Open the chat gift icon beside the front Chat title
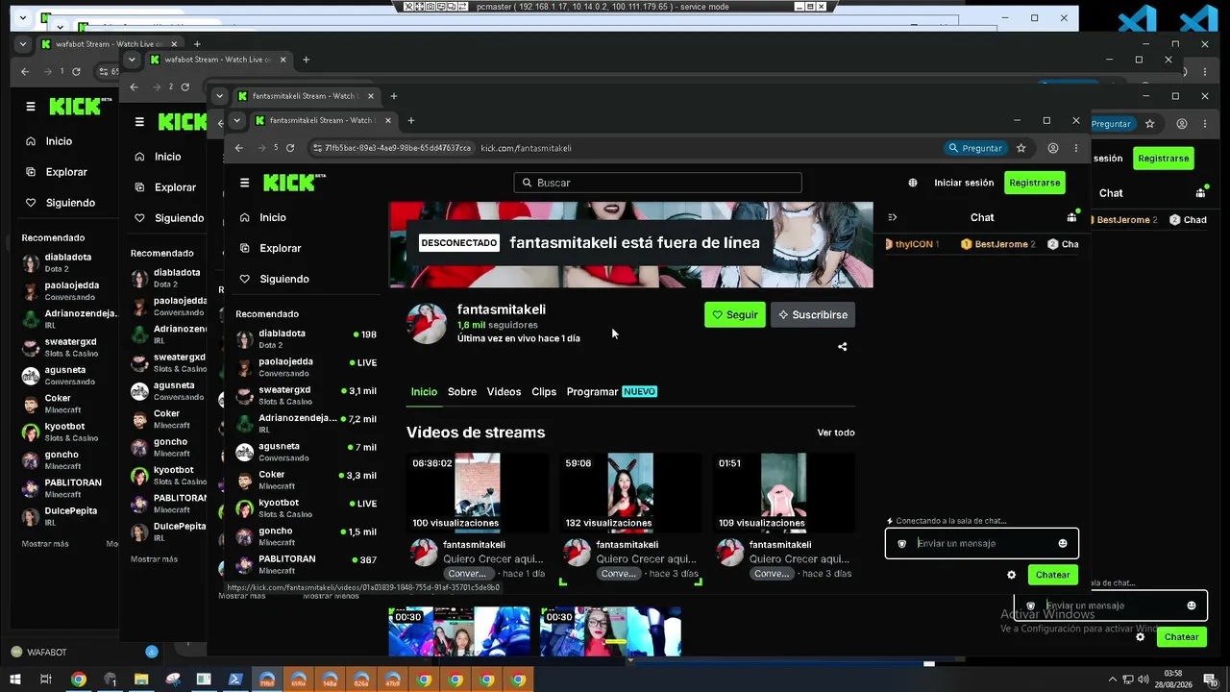The width and height of the screenshot is (1230, 692). (x=1072, y=217)
